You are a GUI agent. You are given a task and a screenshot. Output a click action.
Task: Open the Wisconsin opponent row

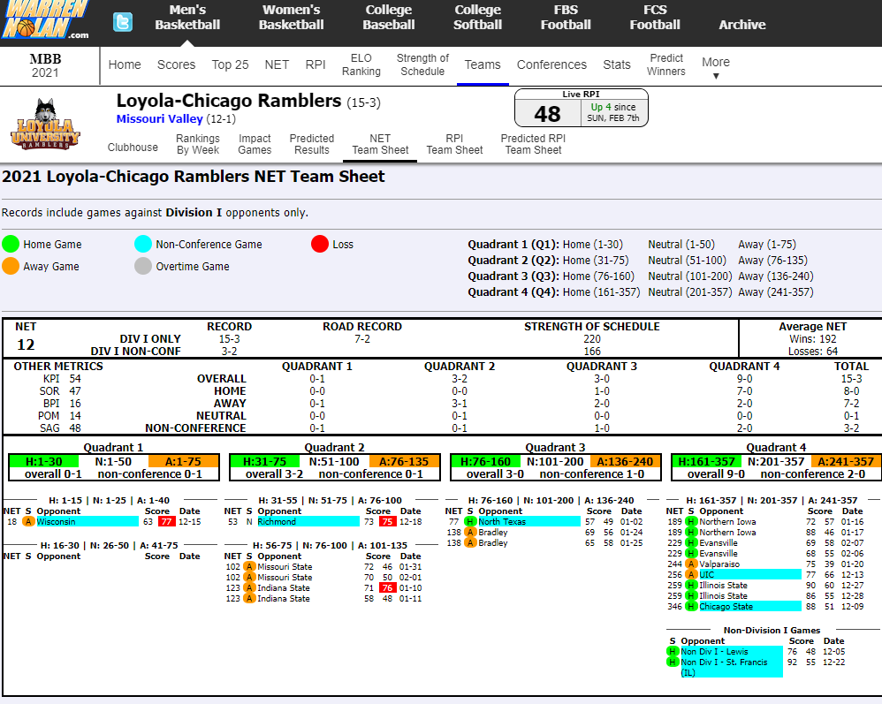pyautogui.click(x=87, y=522)
